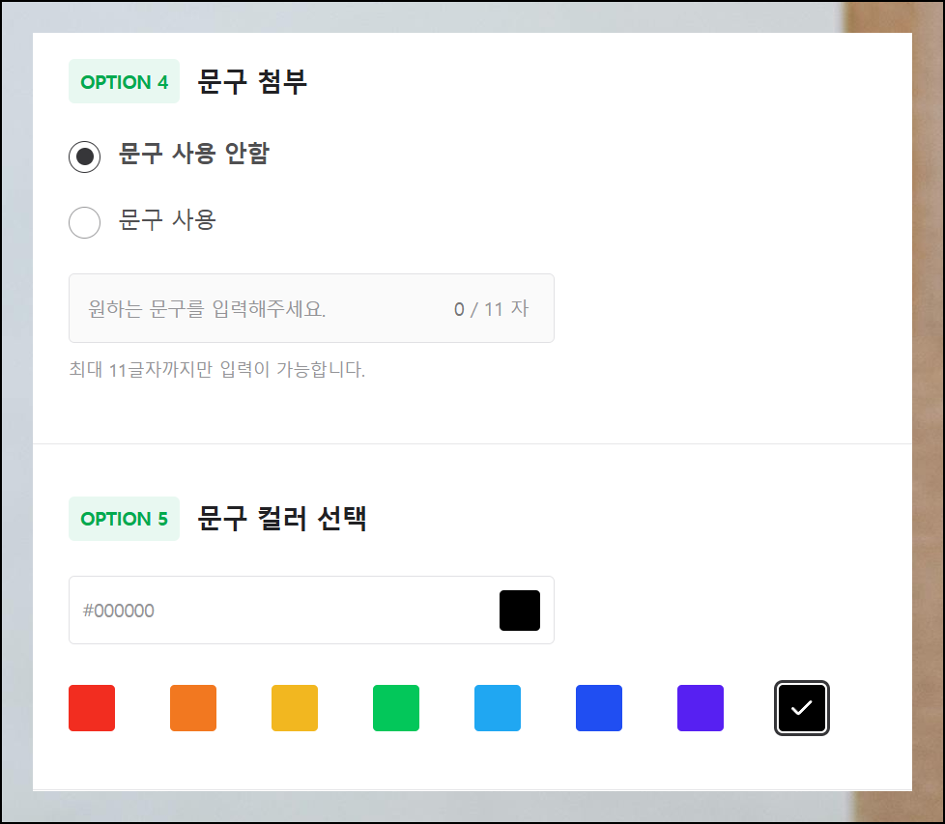The height and width of the screenshot is (824, 945).
Task: Pick the checked black color swatch
Action: point(802,708)
